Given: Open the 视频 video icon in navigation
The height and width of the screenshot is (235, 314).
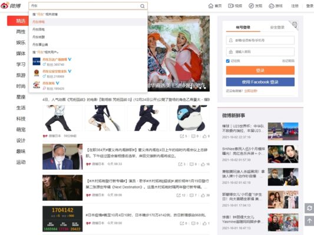Looking at the screenshot, I should pyautogui.click(x=231, y=6).
